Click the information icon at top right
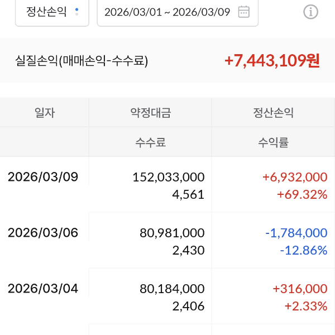 tap(310, 12)
